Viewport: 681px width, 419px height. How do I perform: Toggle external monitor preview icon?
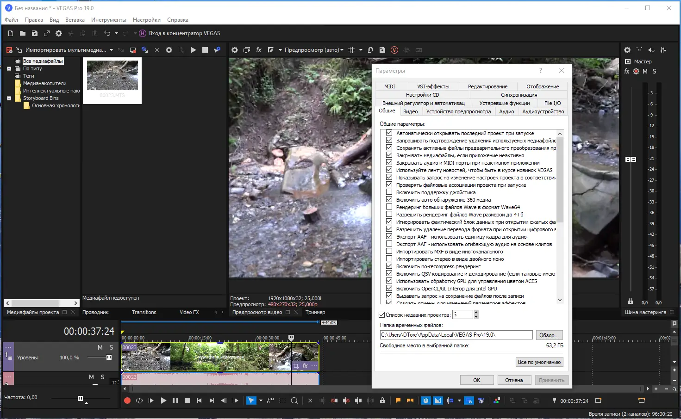(247, 50)
